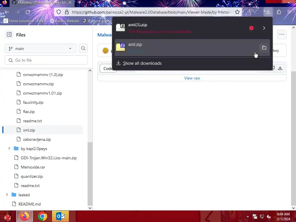This screenshot has width=296, height=222.
Task: Show site security via the padlock icon
Action: pos(67,12)
